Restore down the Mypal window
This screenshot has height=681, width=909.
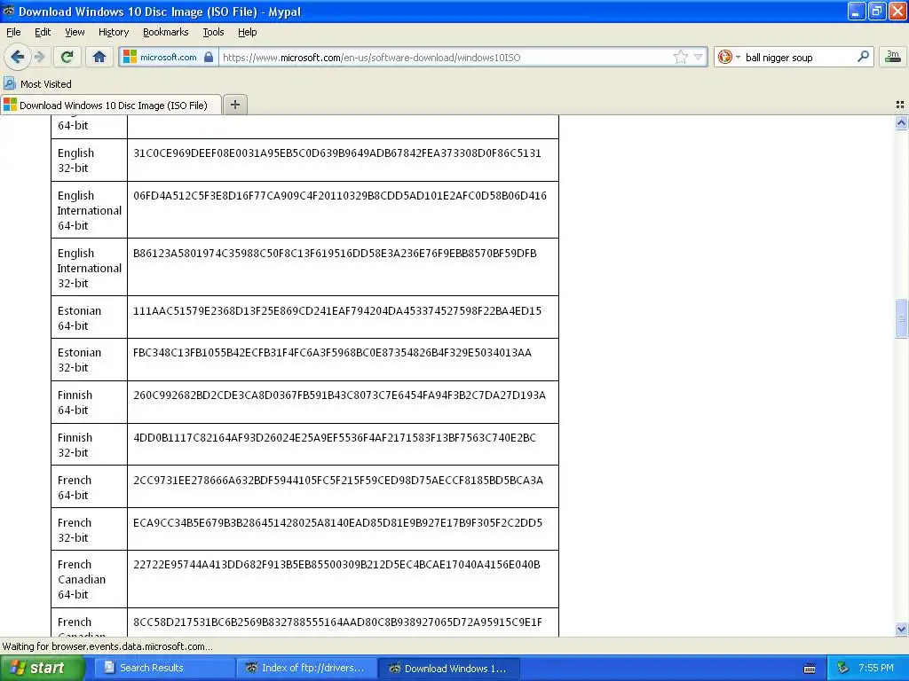click(876, 11)
